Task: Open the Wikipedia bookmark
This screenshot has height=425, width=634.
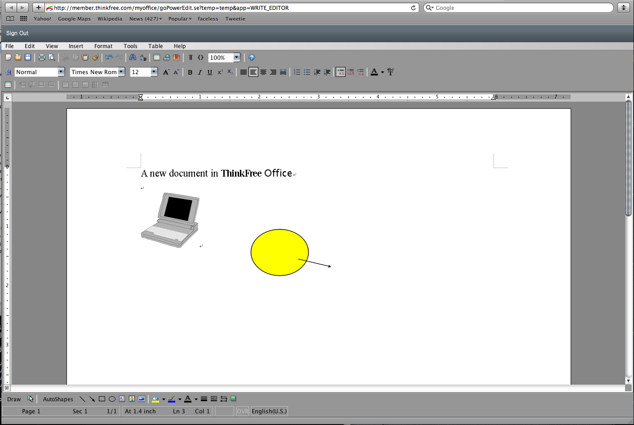Action: [x=110, y=19]
